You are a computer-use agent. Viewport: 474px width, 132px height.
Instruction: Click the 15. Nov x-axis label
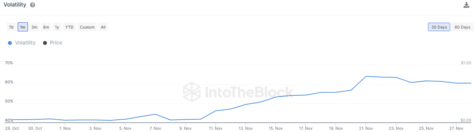click(x=276, y=128)
